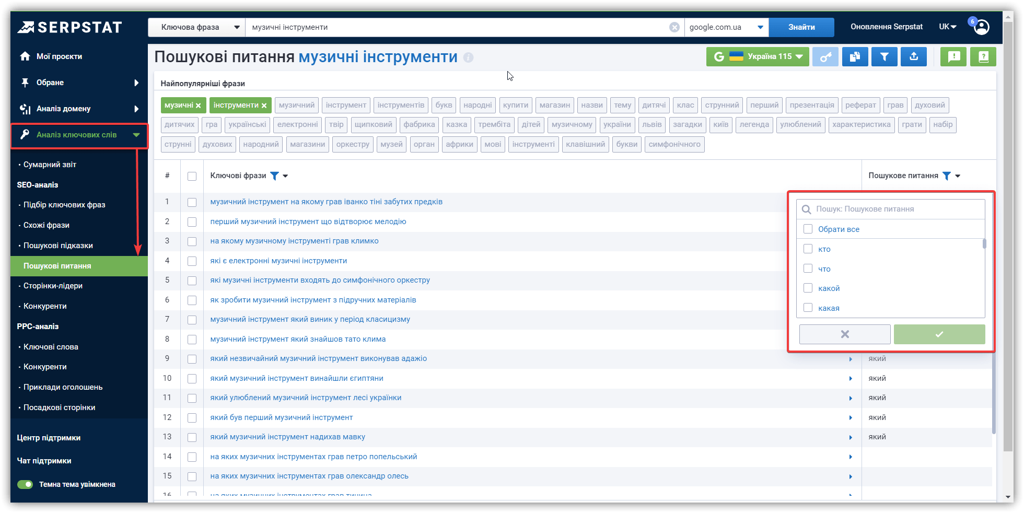
Task: Cancel the filter popup with the X button
Action: click(845, 334)
